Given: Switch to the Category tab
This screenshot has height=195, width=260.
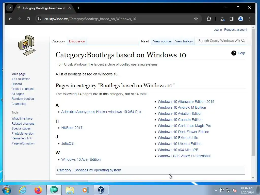Looking at the screenshot, I should [58, 41].
